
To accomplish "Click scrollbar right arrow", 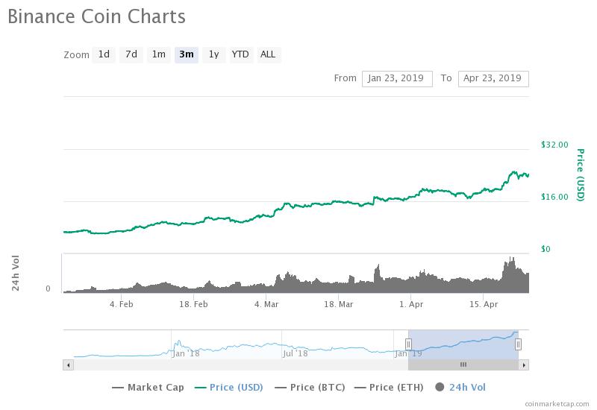I will (524, 365).
